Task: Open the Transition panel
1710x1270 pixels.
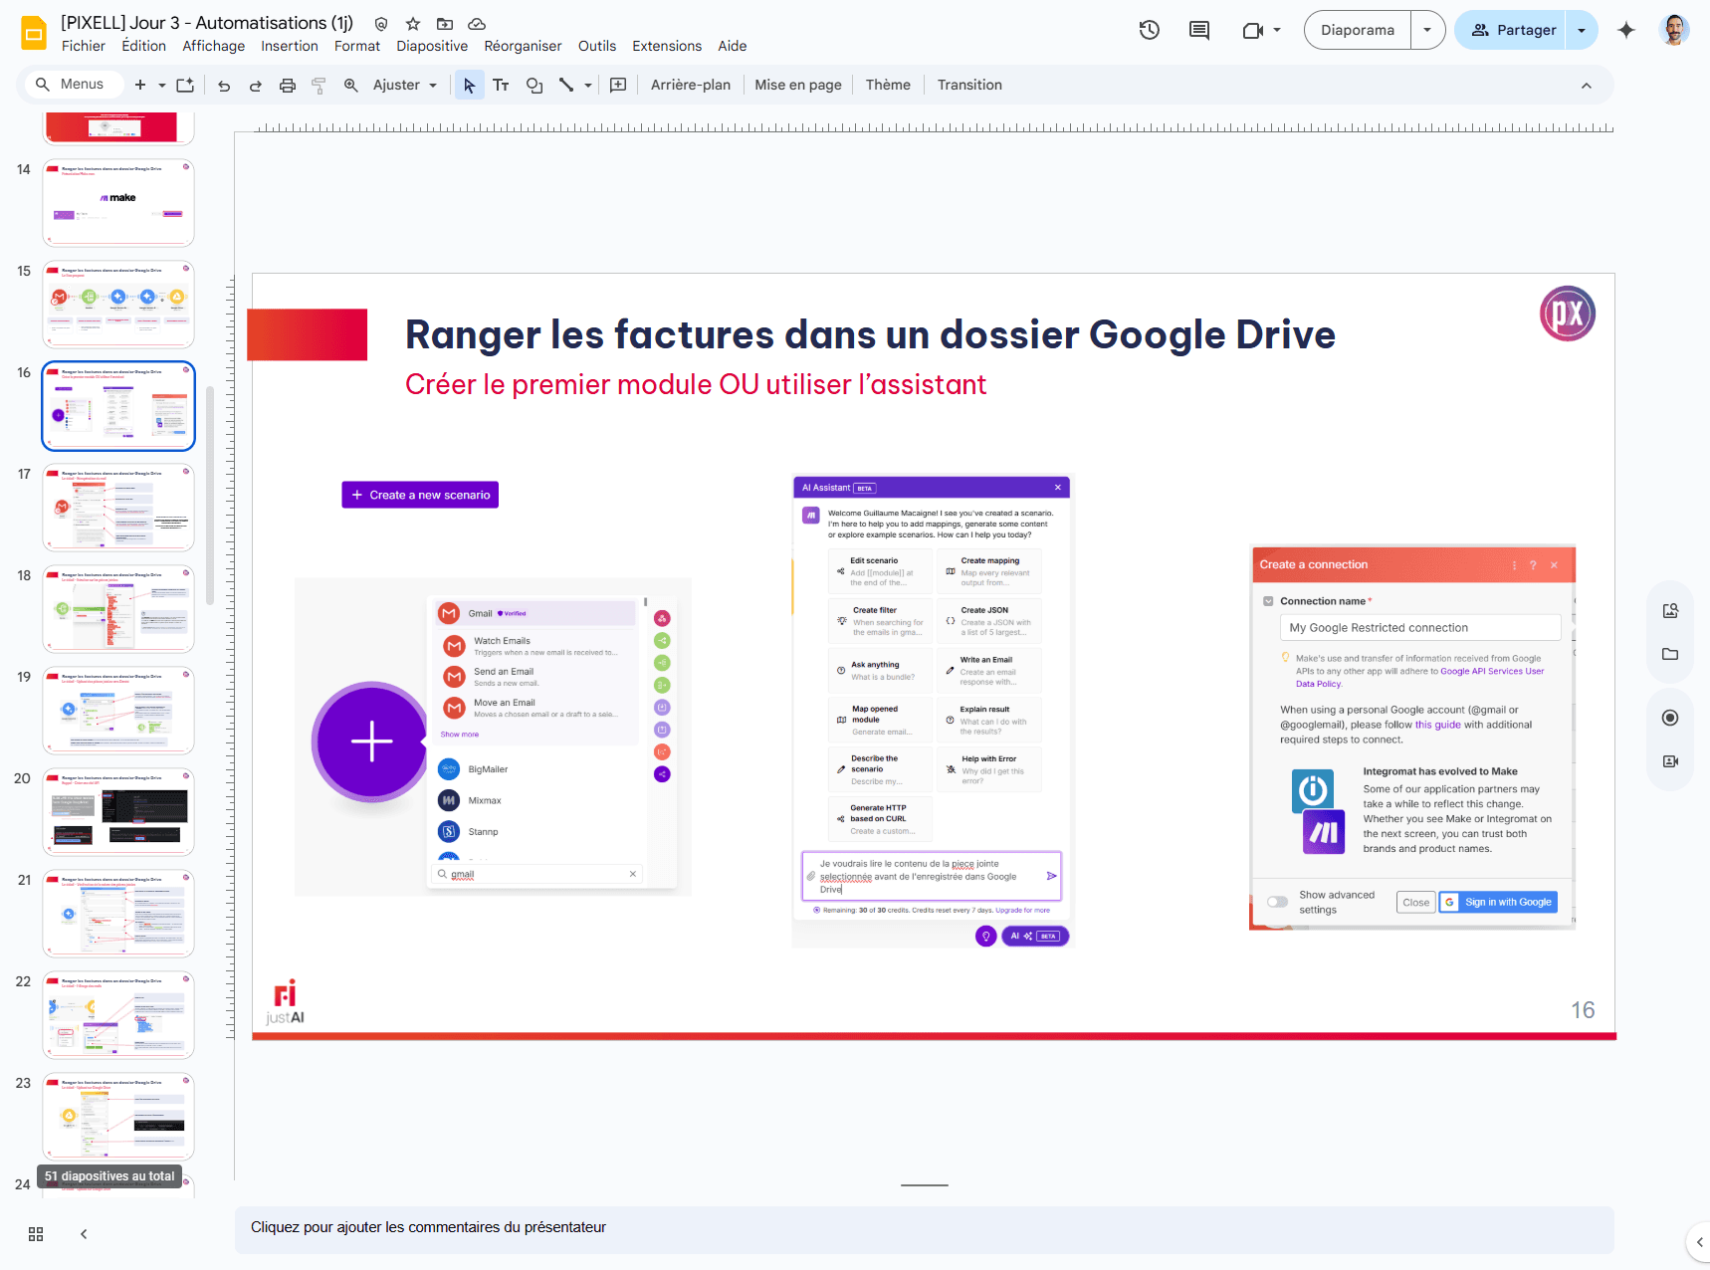Action: coord(969,85)
